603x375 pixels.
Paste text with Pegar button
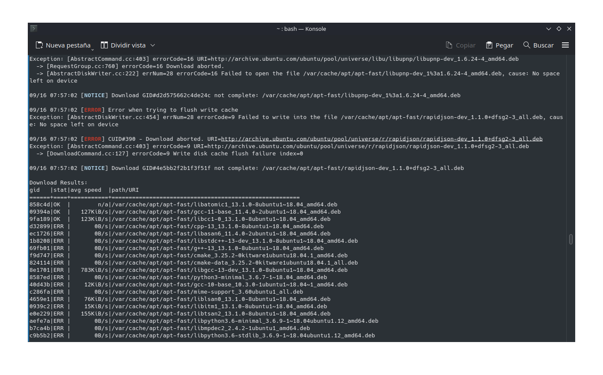point(500,45)
